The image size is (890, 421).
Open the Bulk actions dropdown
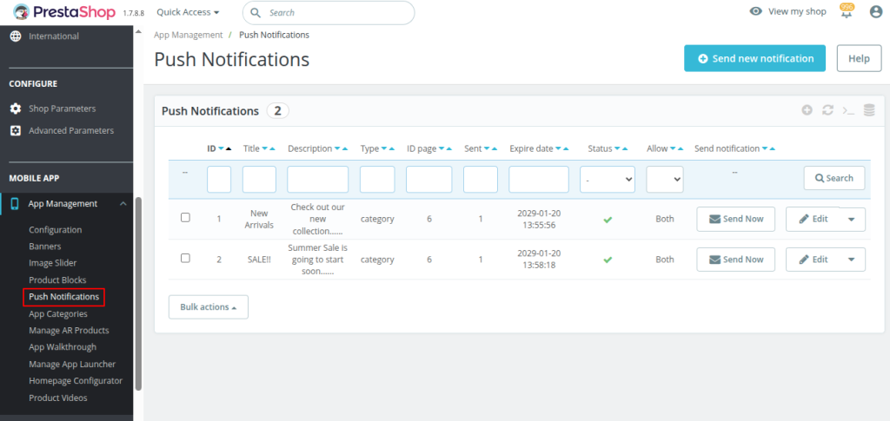[x=209, y=307]
